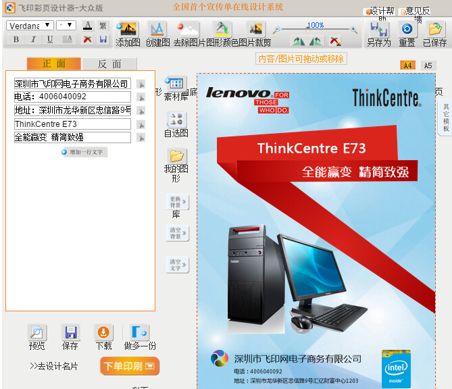
Task: Open the Verdana font dropdown
Action: 30,25
